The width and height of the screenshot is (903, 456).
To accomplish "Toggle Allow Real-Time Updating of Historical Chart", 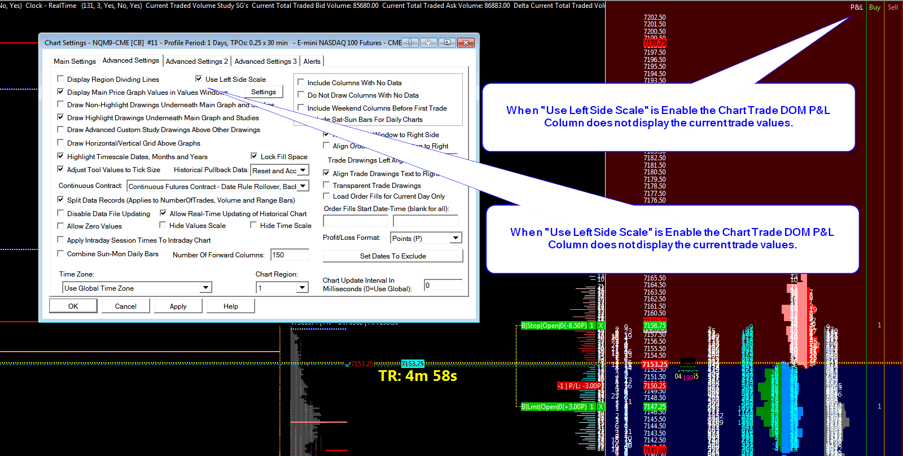I will (163, 213).
